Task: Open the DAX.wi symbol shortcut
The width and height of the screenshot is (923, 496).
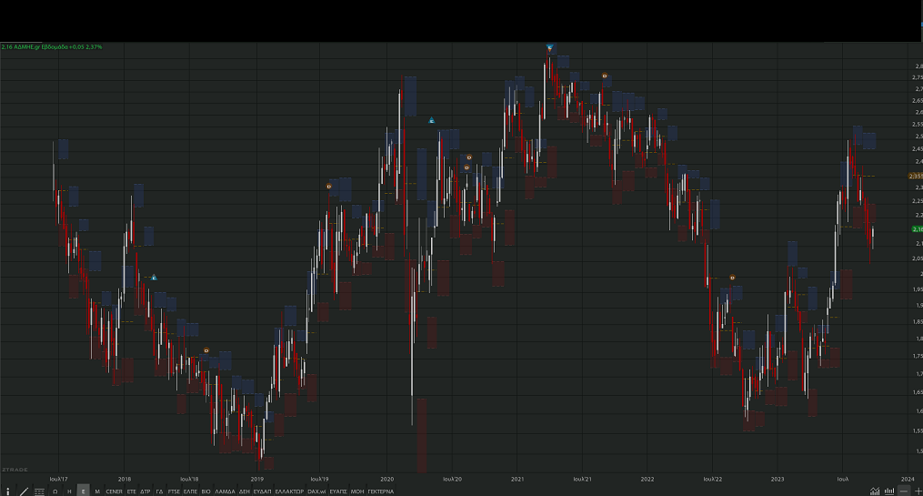Action: [316, 491]
